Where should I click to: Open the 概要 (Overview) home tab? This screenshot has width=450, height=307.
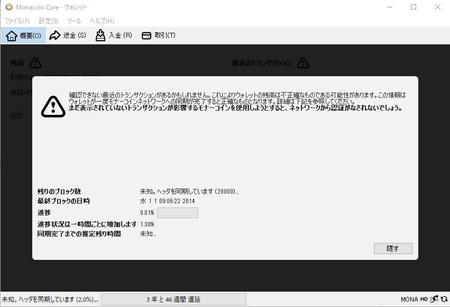(24, 35)
